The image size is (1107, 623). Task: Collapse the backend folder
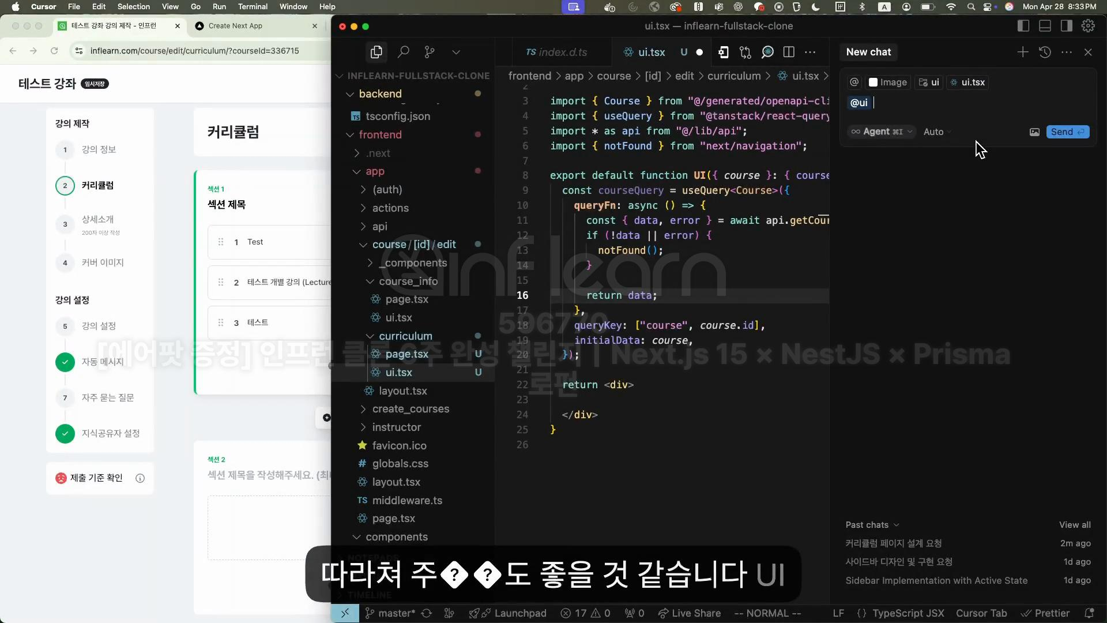pyautogui.click(x=380, y=94)
